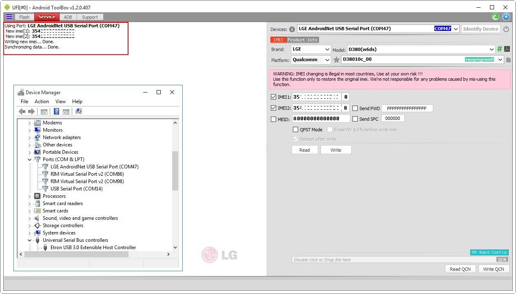
Task: Click the Device Manager horizontal scrollbar thumb
Action: point(76,254)
